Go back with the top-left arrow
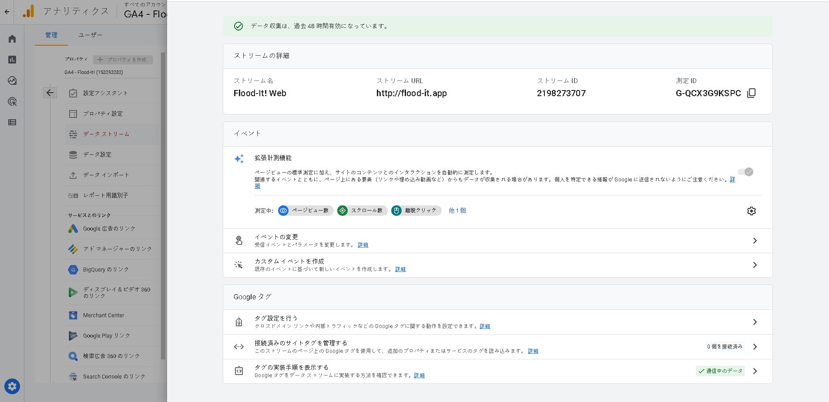 point(7,12)
